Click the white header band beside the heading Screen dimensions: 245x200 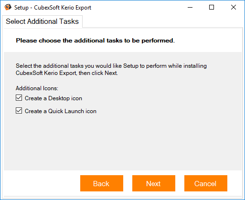pyautogui.click(x=207, y=41)
